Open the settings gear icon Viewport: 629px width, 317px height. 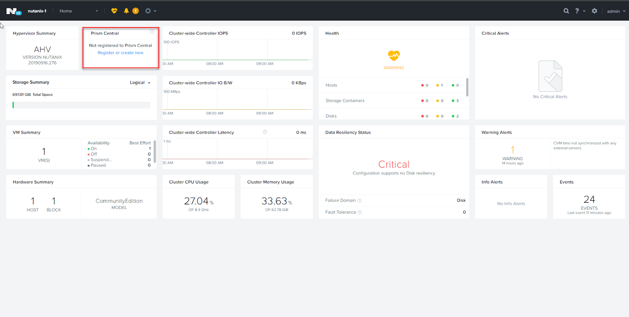[594, 11]
